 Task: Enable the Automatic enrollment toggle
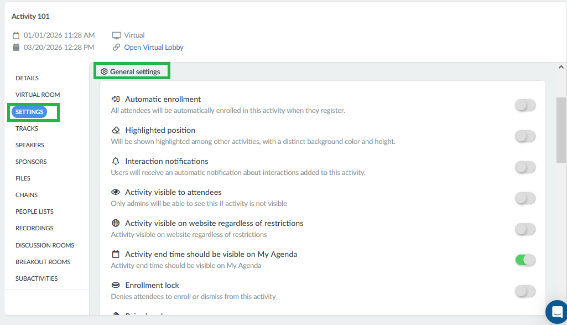coord(525,105)
